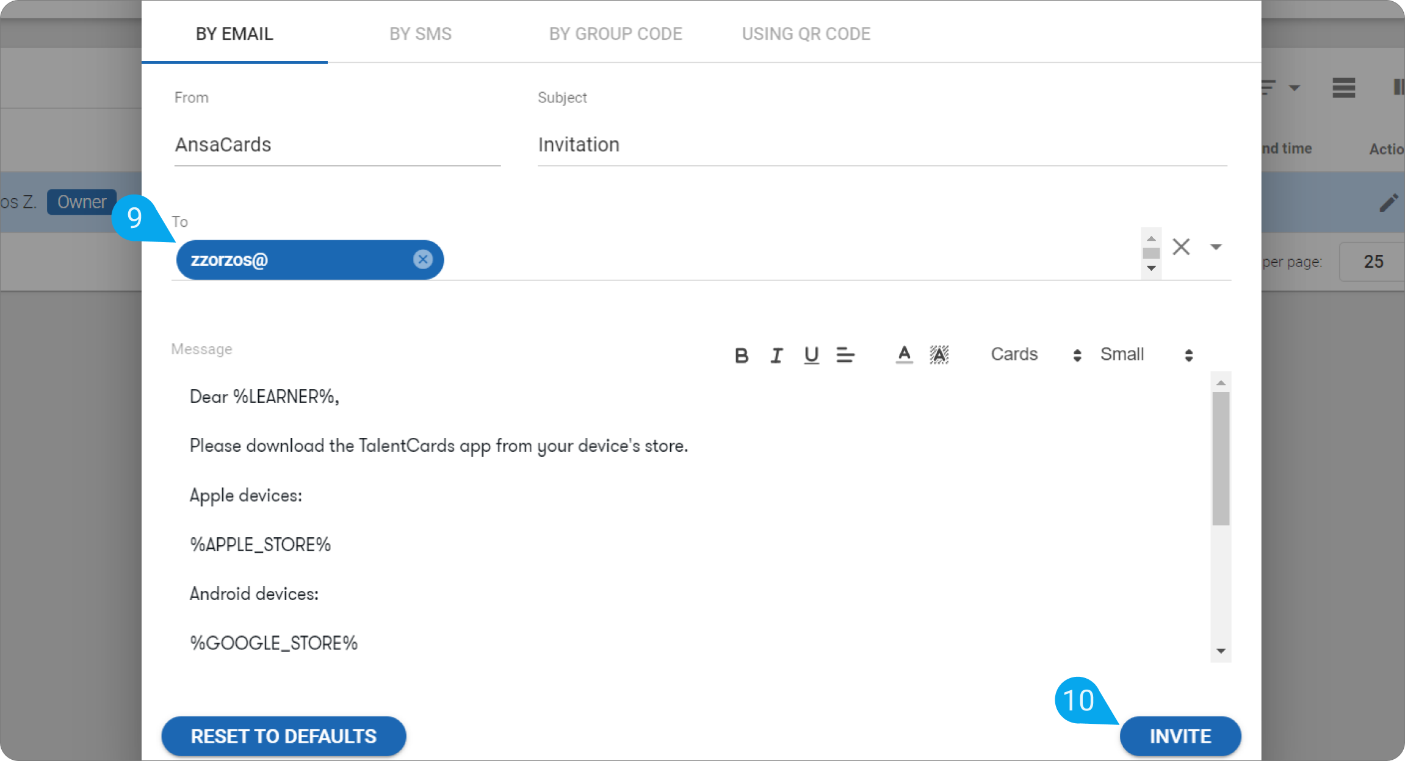1405x761 pixels.
Task: Open the BY GROUP CODE tab
Action: [x=615, y=34]
